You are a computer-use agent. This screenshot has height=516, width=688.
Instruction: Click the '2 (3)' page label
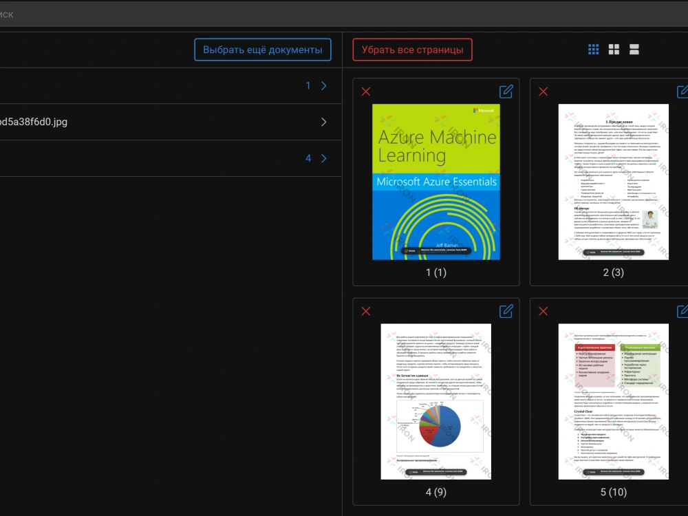[614, 272]
